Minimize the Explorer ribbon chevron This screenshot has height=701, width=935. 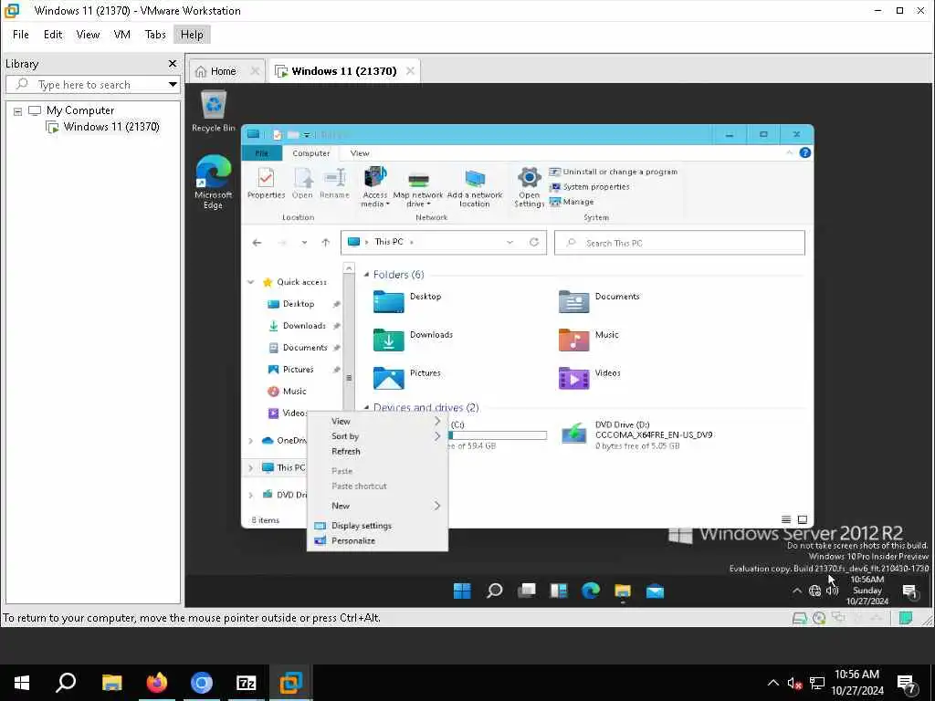coord(789,152)
